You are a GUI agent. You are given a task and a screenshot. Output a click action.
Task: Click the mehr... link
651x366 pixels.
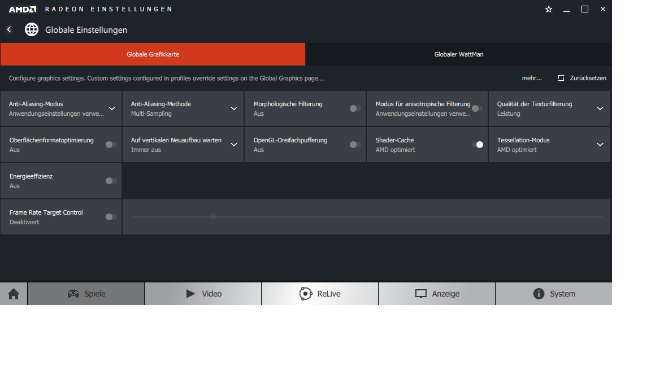click(532, 78)
